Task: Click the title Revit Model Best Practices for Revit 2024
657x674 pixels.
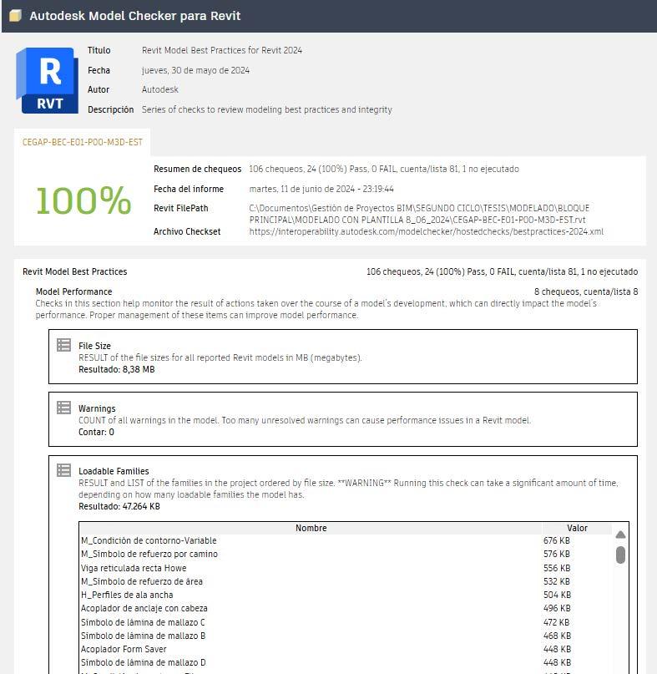Action: (222, 50)
